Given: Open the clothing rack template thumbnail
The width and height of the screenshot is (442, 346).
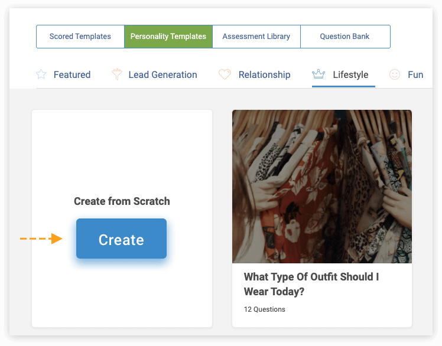Looking at the screenshot, I should coord(322,186).
